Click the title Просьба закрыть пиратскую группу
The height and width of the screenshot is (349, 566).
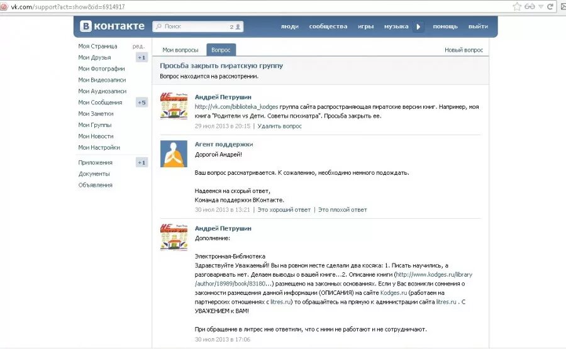(x=221, y=65)
